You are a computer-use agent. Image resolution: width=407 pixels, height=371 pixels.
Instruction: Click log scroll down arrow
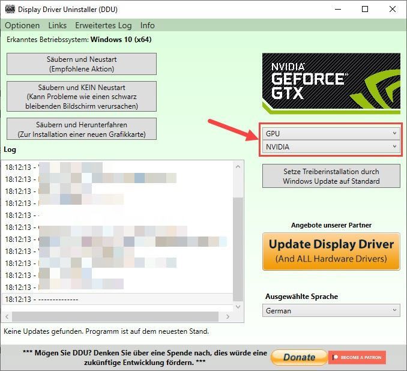pyautogui.click(x=238, y=307)
